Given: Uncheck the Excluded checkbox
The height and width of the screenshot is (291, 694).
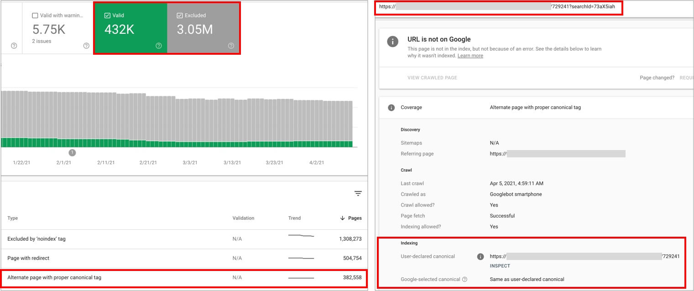Looking at the screenshot, I should click(x=180, y=16).
